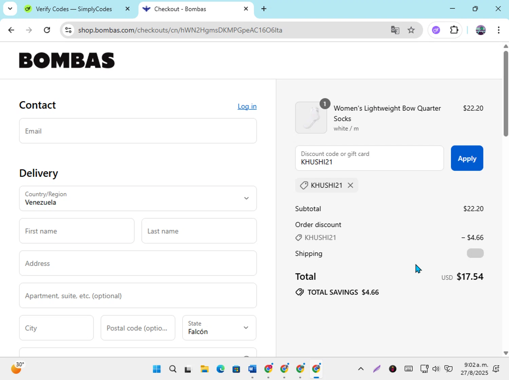Image resolution: width=509 pixels, height=380 pixels.
Task: Click the BOMBAS logo
Action: click(67, 60)
